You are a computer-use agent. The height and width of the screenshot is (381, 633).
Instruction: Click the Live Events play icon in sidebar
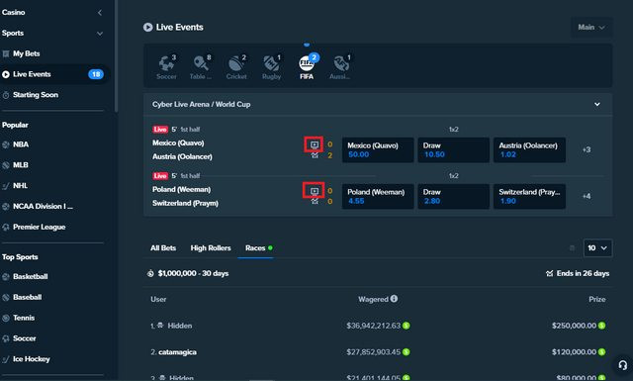(6, 74)
